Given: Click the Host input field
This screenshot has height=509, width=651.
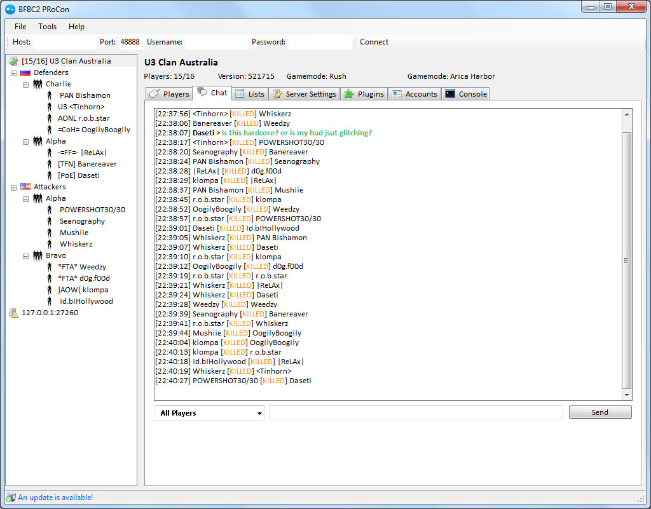Looking at the screenshot, I should point(65,42).
